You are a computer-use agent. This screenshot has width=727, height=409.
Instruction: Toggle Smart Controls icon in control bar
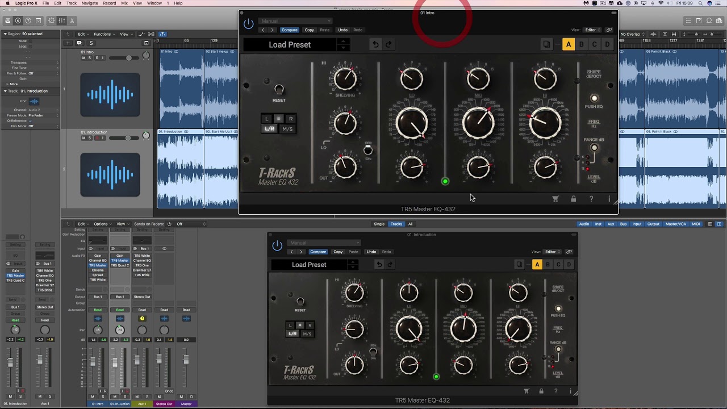click(x=51, y=21)
